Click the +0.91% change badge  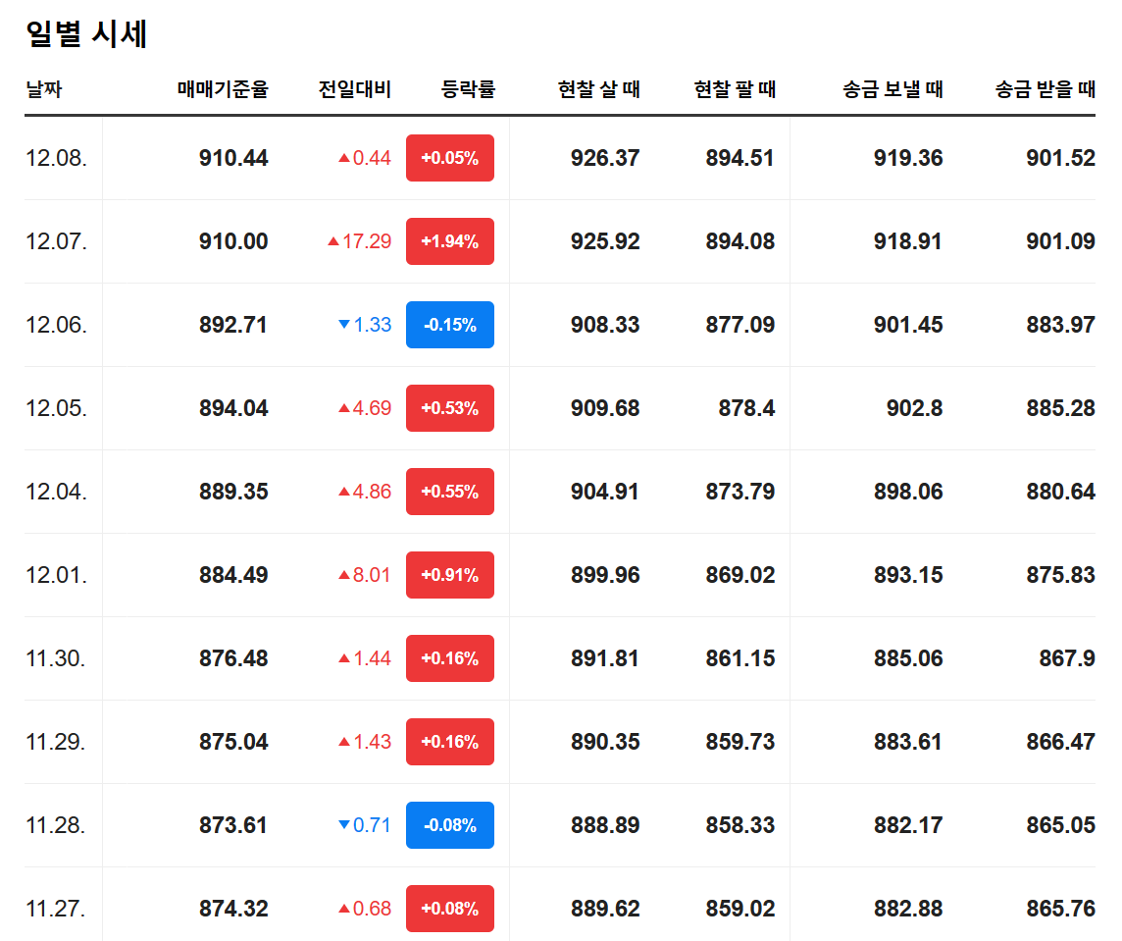450,575
